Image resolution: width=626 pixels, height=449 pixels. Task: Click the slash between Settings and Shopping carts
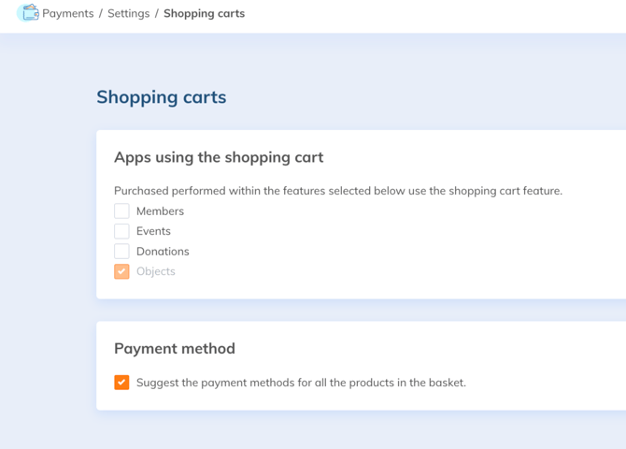(157, 14)
